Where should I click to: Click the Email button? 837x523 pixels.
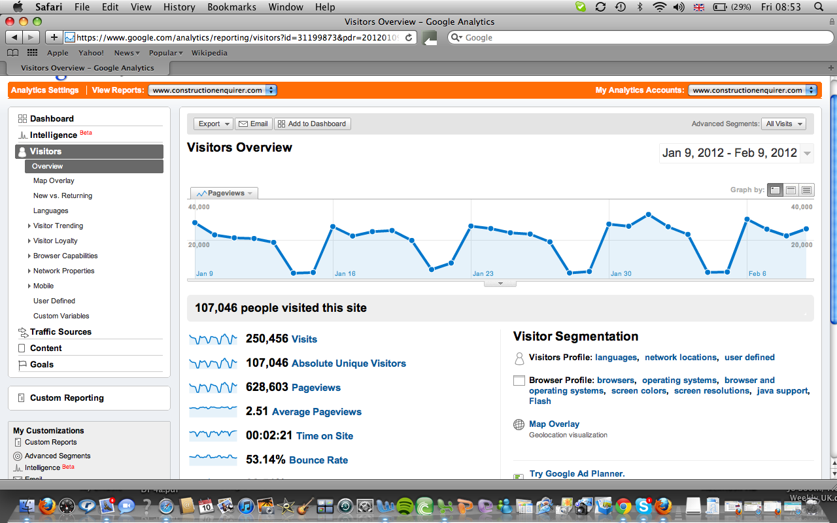254,124
